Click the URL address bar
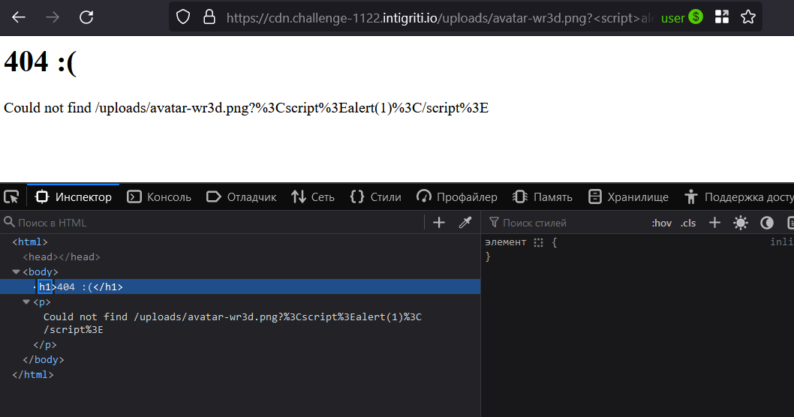Image resolution: width=794 pixels, height=417 pixels. pyautogui.click(x=438, y=18)
